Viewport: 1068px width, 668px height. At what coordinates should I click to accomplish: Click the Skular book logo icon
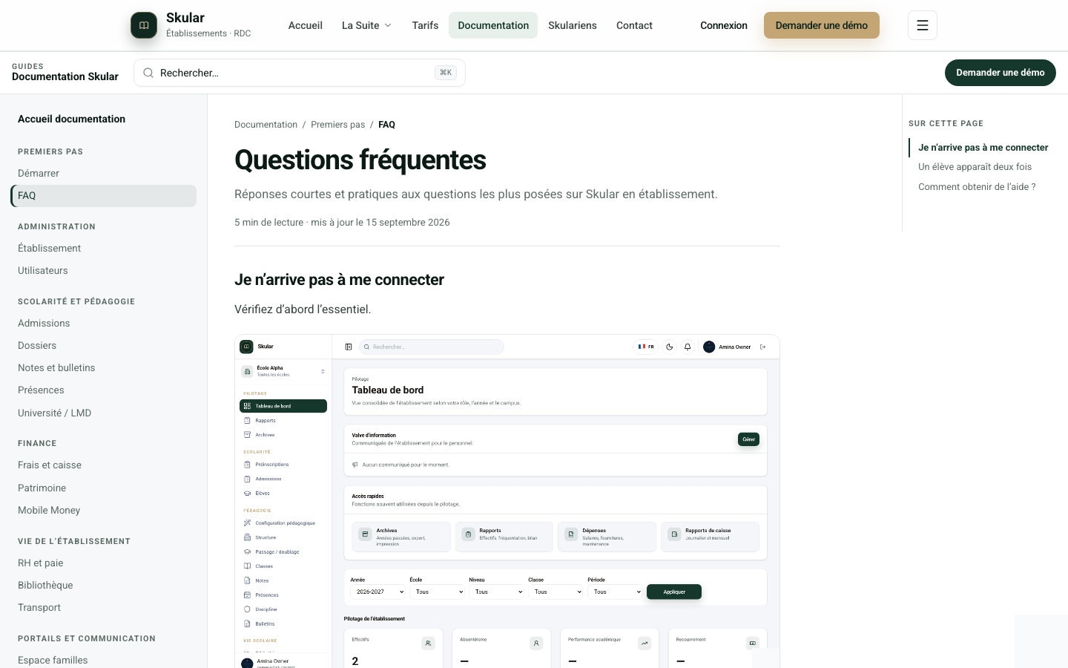pos(144,25)
